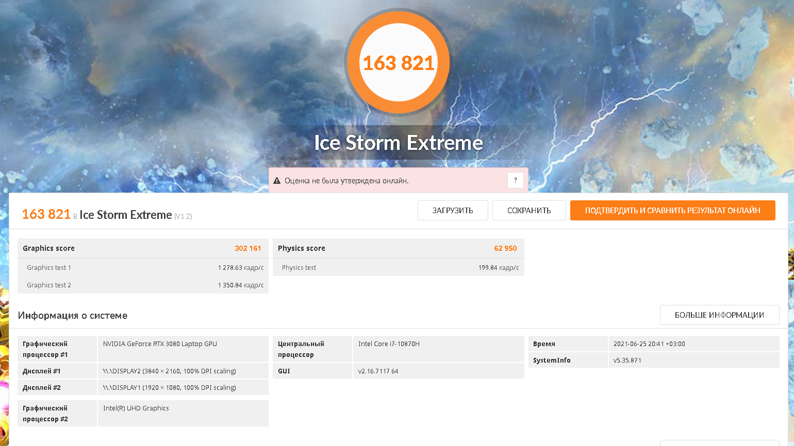Click the GUI label cell
Image resolution: width=794 pixels, height=446 pixels.
coord(312,371)
